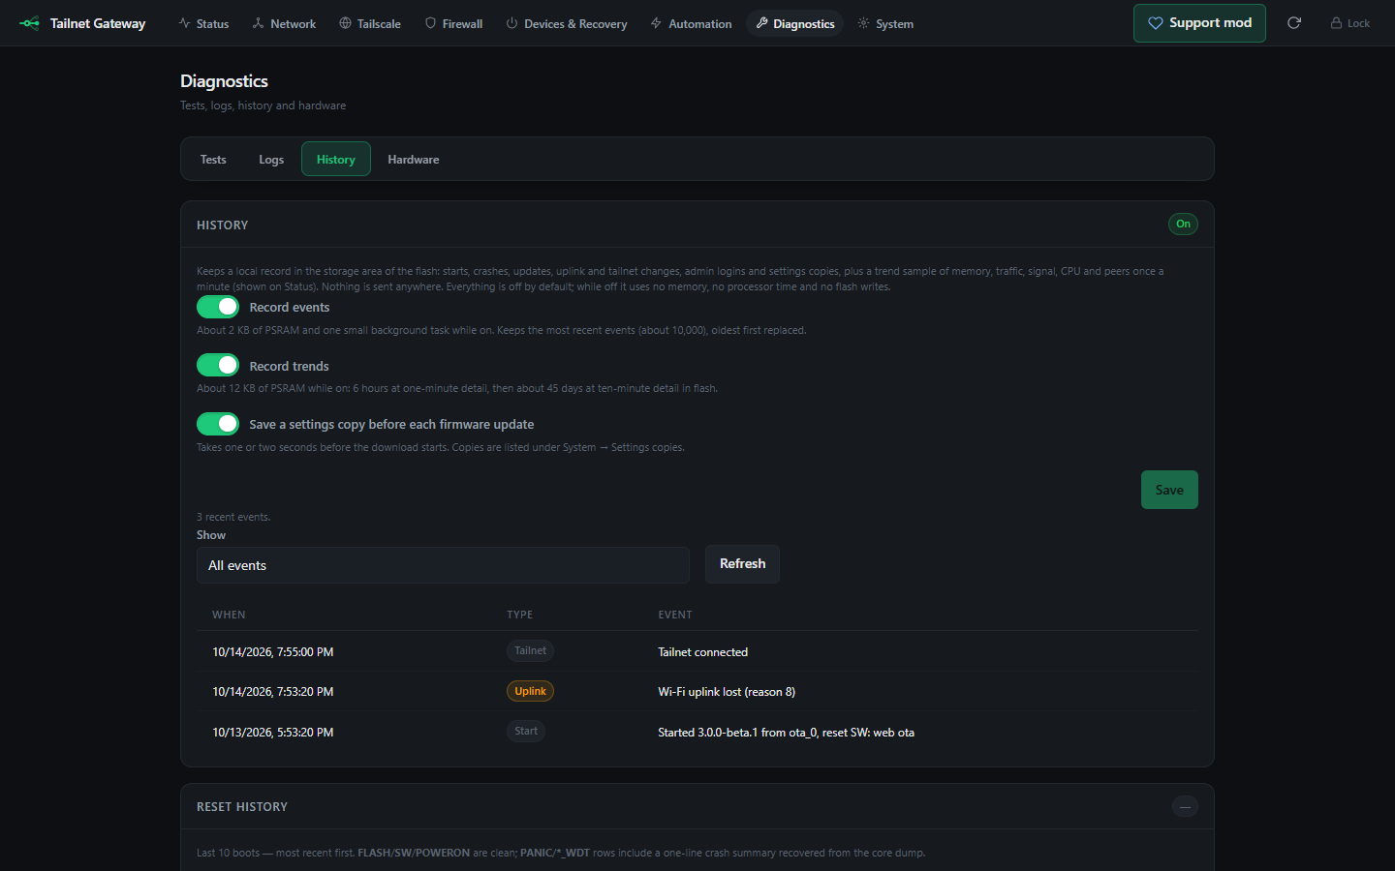Switch to the Tests tab
Image resolution: width=1395 pixels, height=871 pixels.
coord(213,159)
